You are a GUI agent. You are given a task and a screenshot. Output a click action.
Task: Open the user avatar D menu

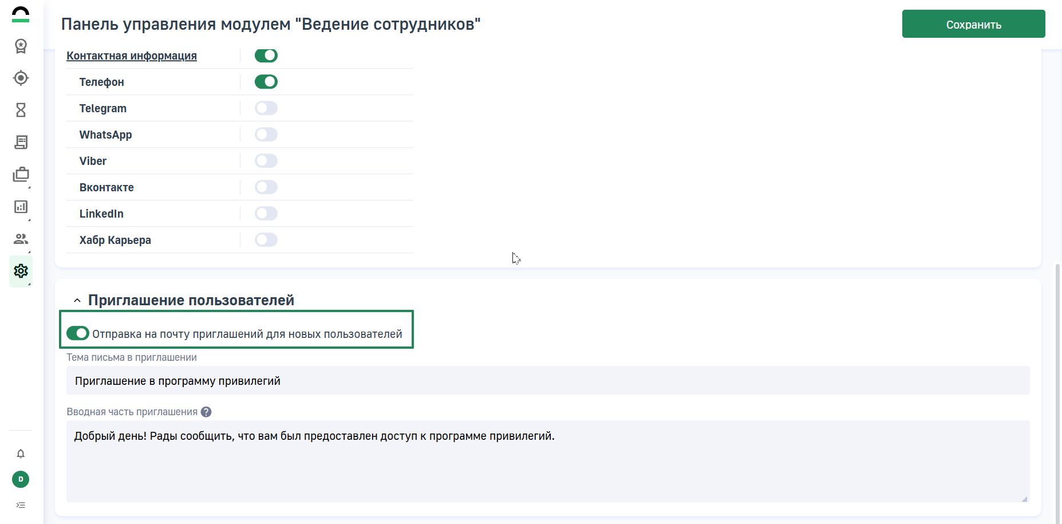tap(21, 479)
